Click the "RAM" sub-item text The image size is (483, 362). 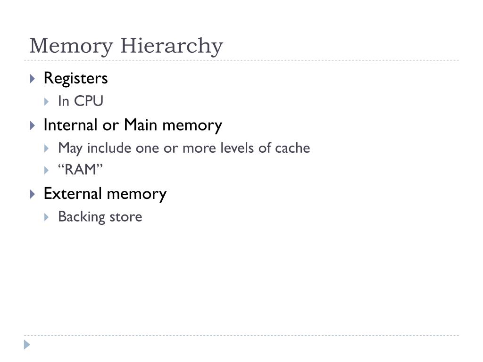[x=80, y=170]
